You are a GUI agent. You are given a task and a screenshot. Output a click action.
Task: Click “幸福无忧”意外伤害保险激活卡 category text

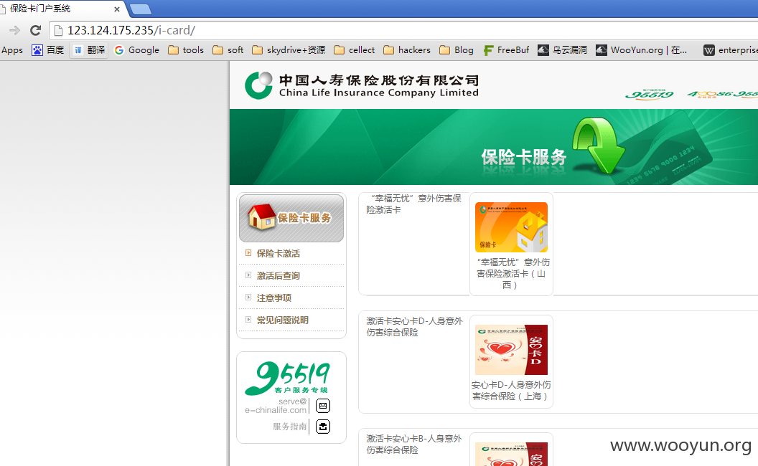click(x=413, y=204)
